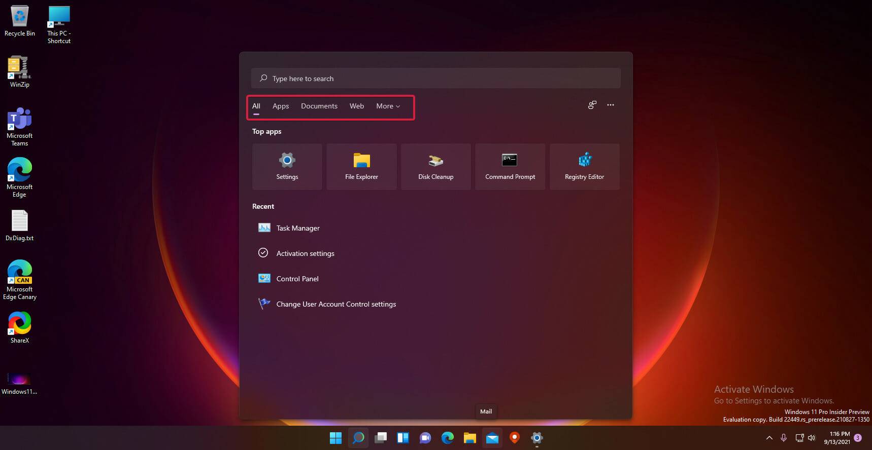Click the Type here to search field
This screenshot has height=450, width=872.
pos(435,79)
